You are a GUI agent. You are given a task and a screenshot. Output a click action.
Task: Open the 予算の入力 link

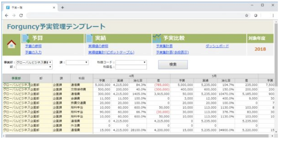click(x=33, y=52)
